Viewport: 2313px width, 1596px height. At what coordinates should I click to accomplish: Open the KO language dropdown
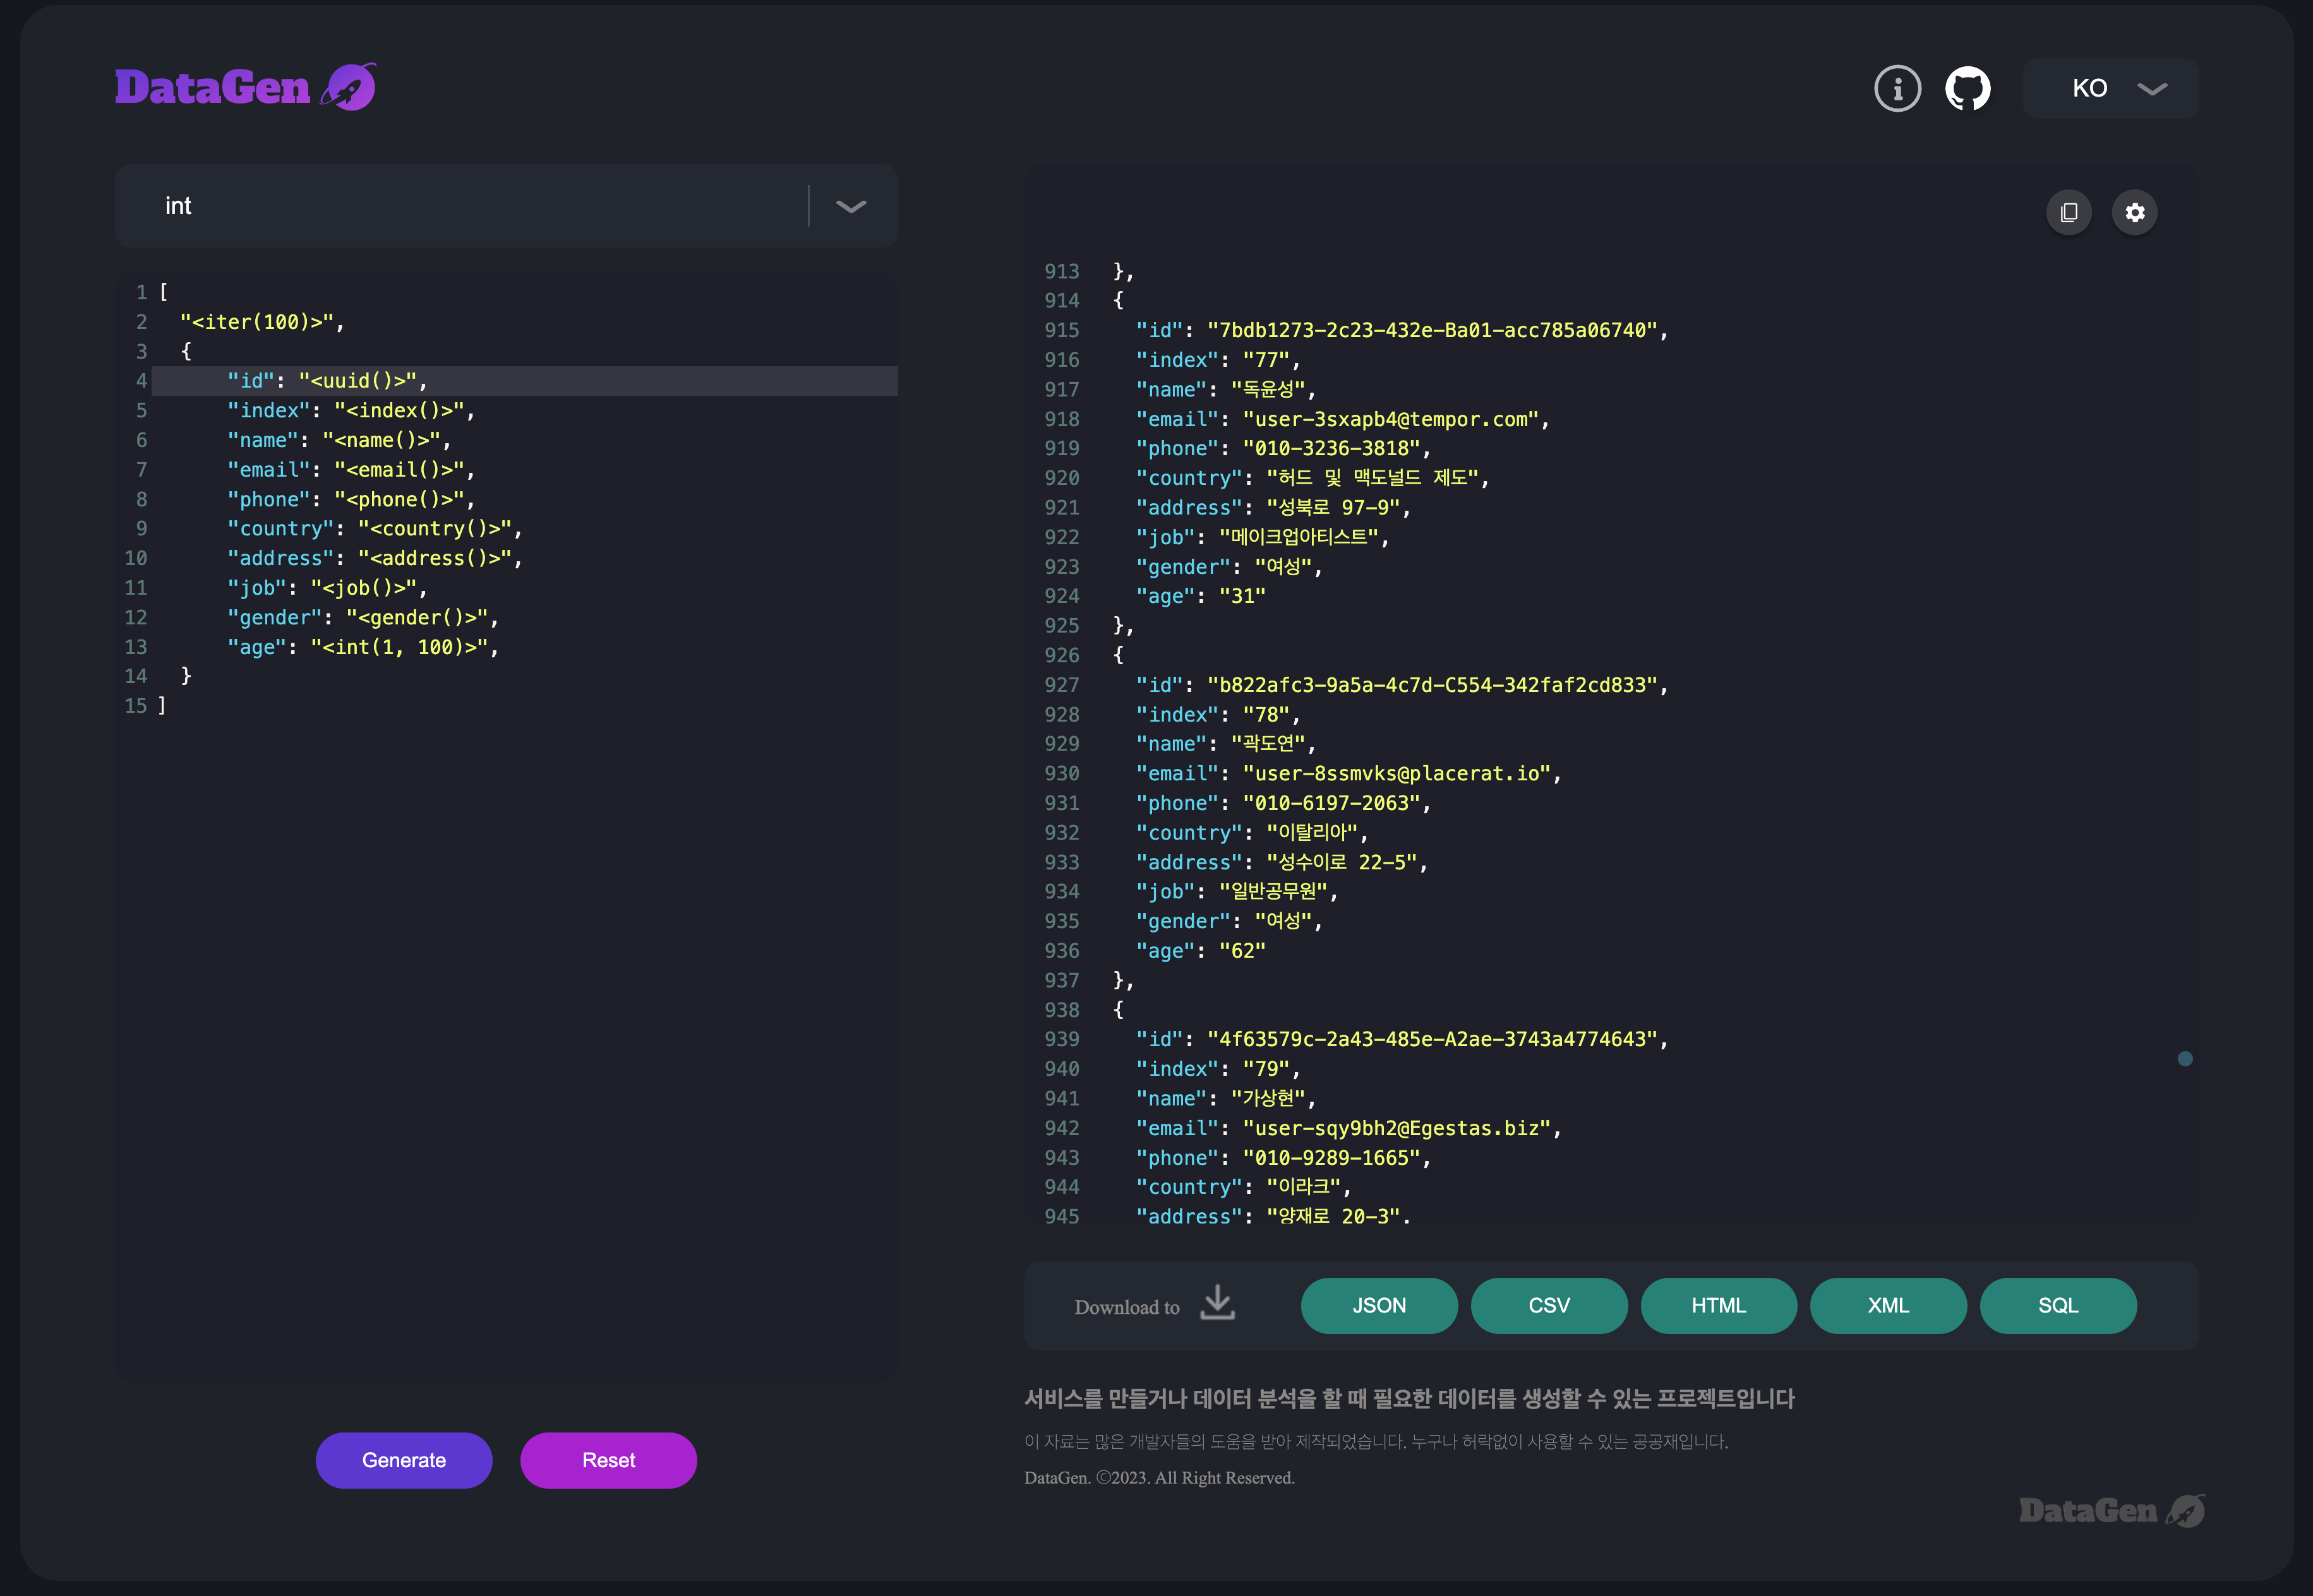coord(2110,88)
